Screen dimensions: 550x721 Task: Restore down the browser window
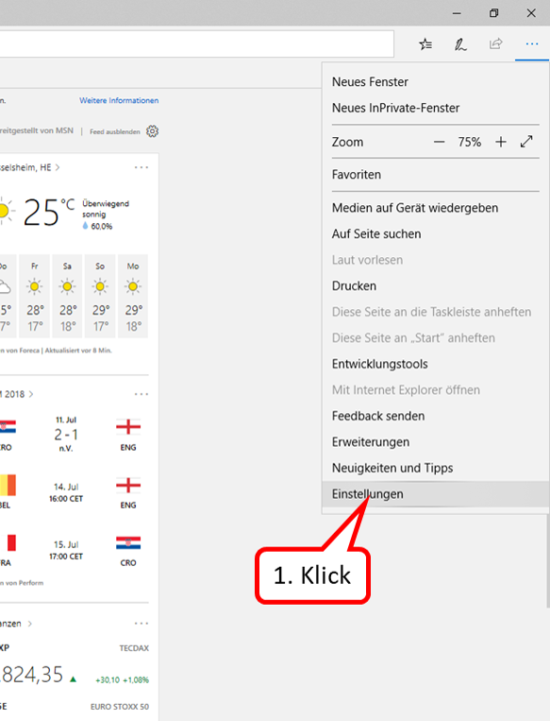[493, 13]
